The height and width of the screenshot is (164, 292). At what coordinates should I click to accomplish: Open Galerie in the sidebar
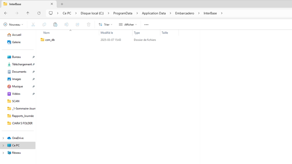pyautogui.click(x=14, y=42)
